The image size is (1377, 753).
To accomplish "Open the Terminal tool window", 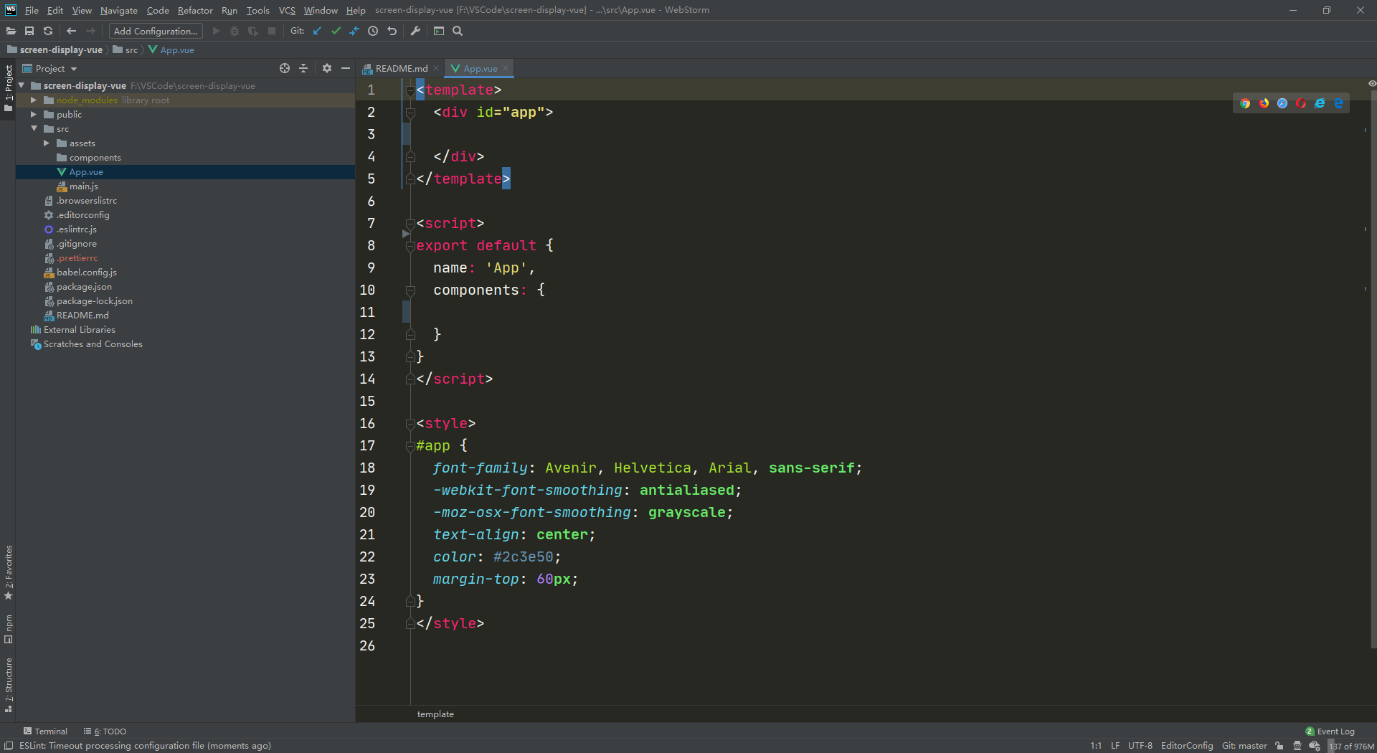I will 45,731.
